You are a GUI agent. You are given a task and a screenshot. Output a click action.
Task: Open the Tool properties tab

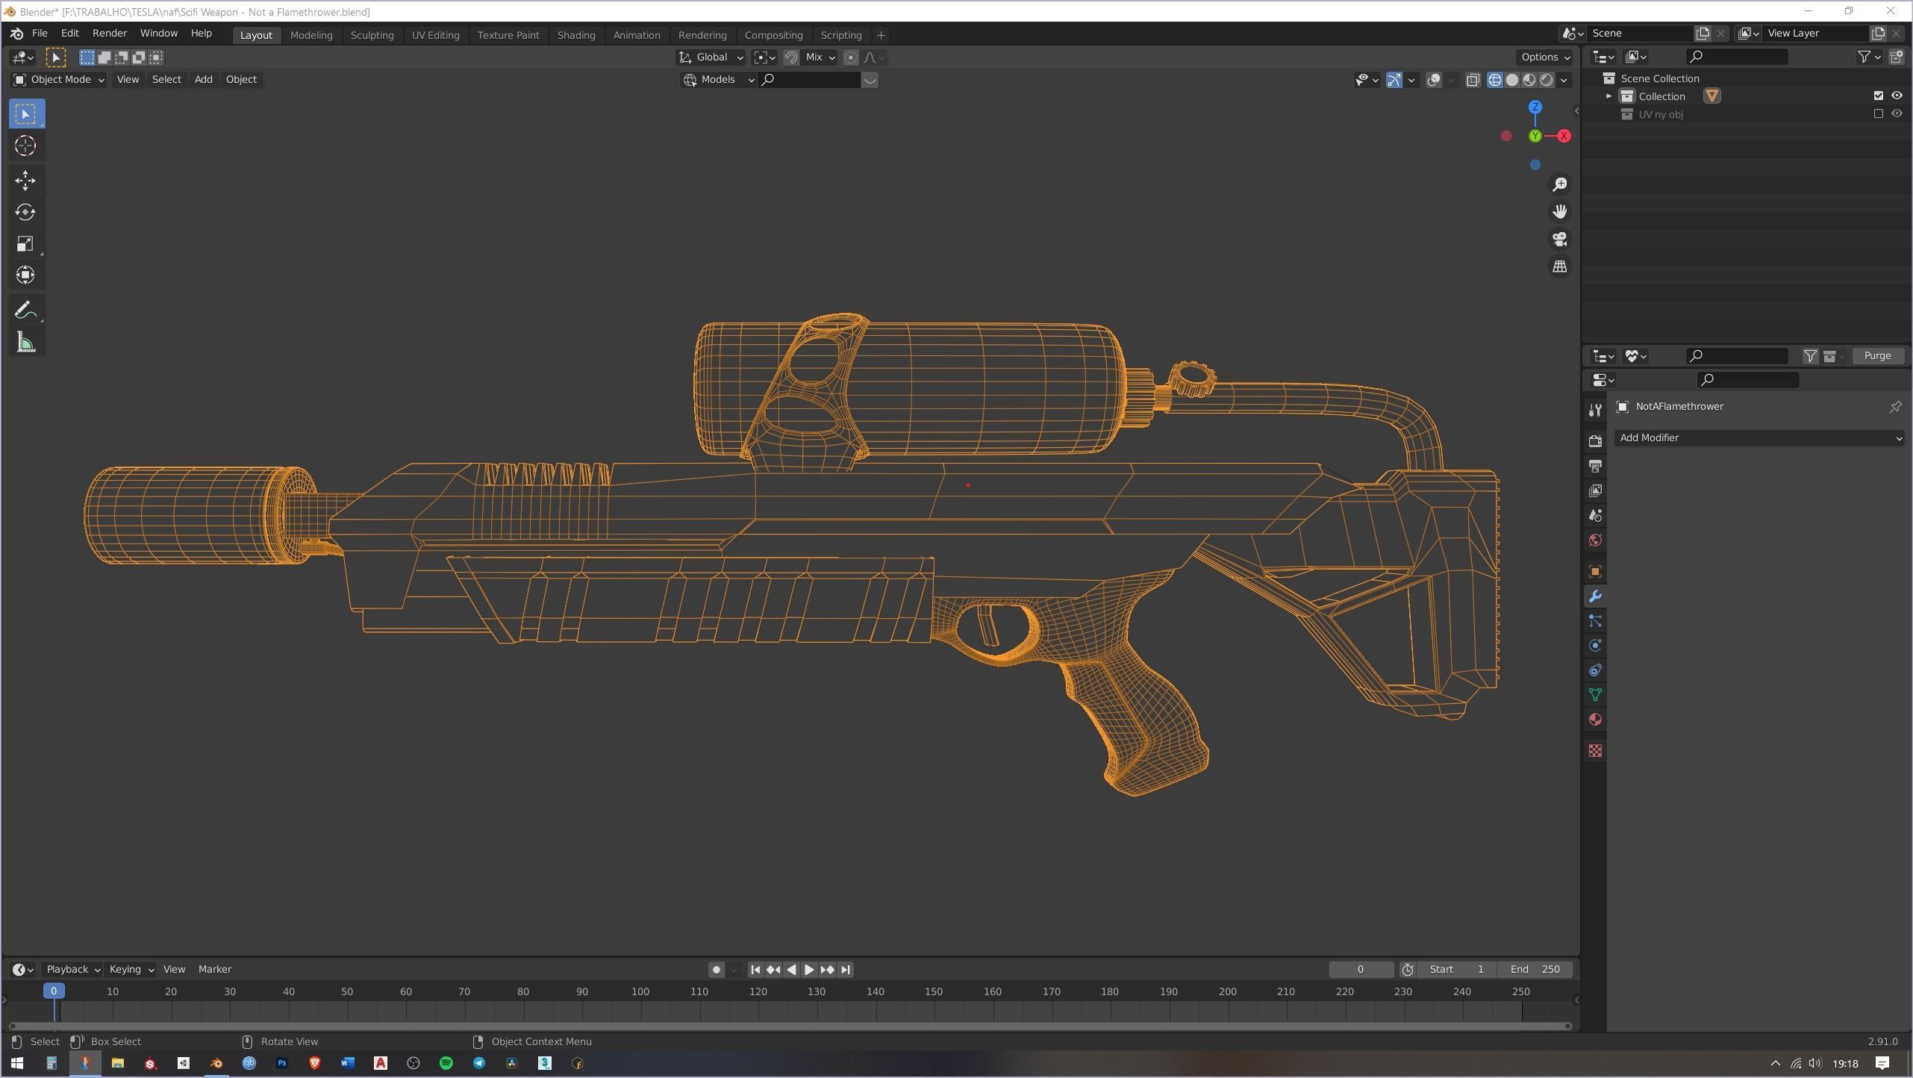1595,410
